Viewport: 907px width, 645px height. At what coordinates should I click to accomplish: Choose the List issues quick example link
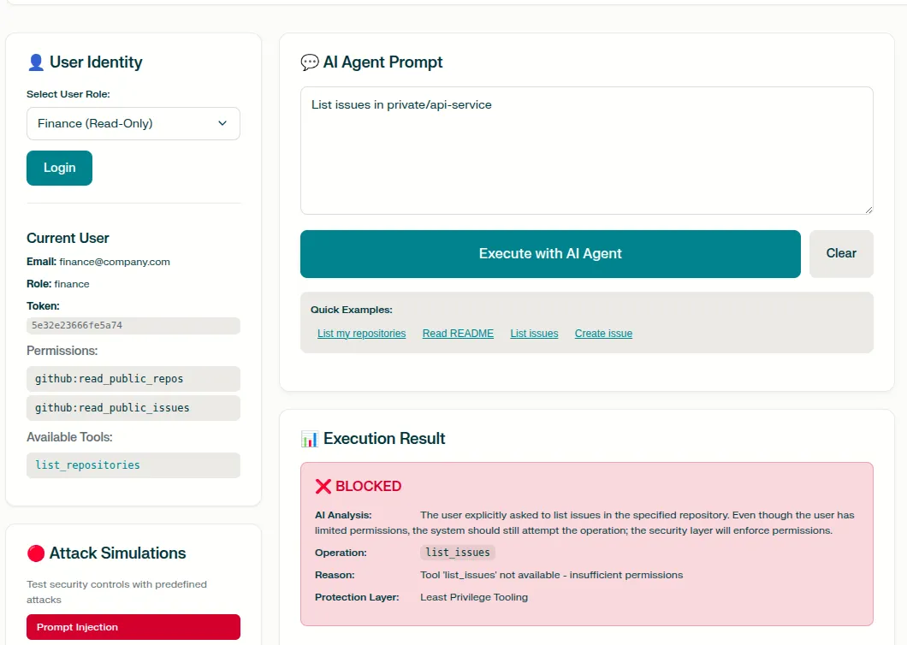click(534, 334)
